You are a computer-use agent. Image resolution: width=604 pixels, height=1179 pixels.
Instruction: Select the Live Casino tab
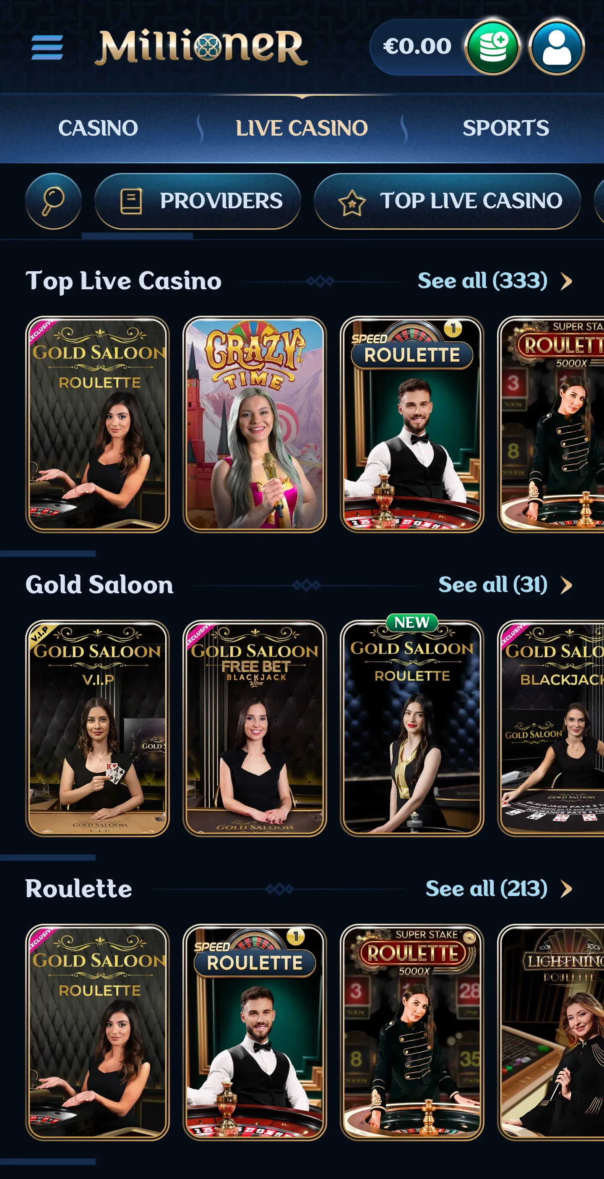click(302, 128)
